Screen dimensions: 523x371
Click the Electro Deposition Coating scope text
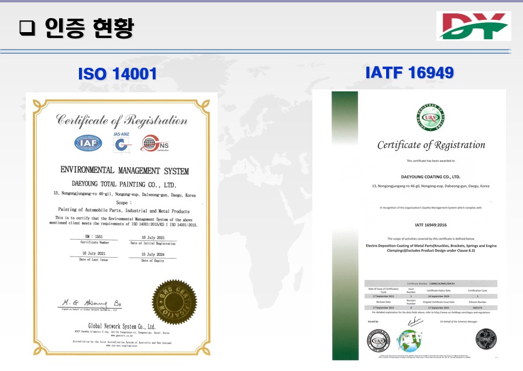tap(431, 248)
